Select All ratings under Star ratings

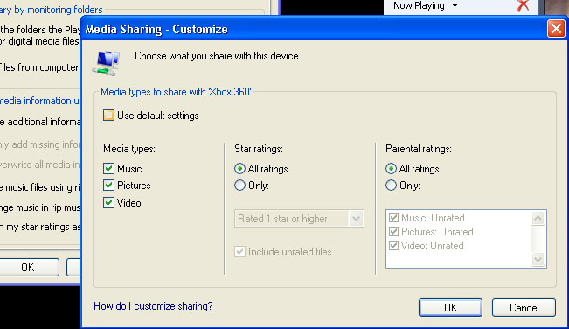239,169
